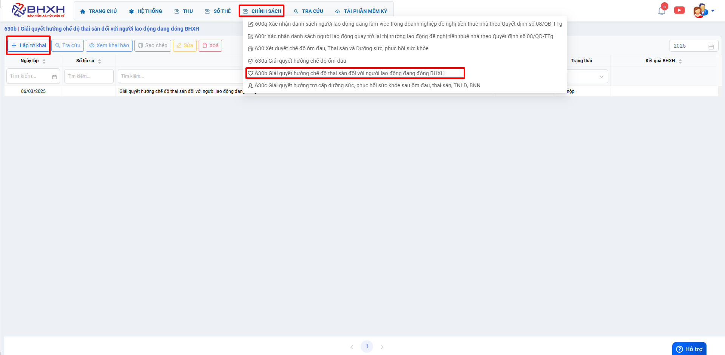Go to TRANG CHỦ menu
Screen dimensions: 725x355
99,11
